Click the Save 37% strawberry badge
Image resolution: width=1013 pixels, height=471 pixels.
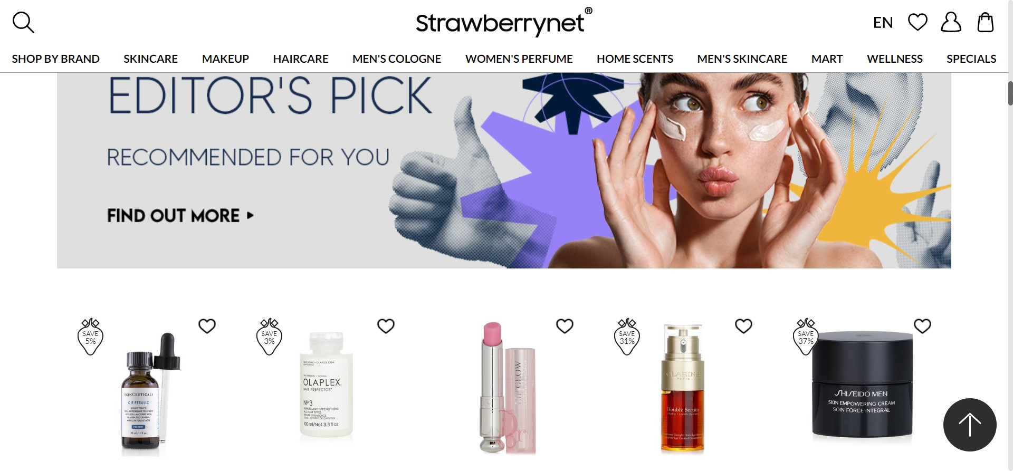click(806, 337)
